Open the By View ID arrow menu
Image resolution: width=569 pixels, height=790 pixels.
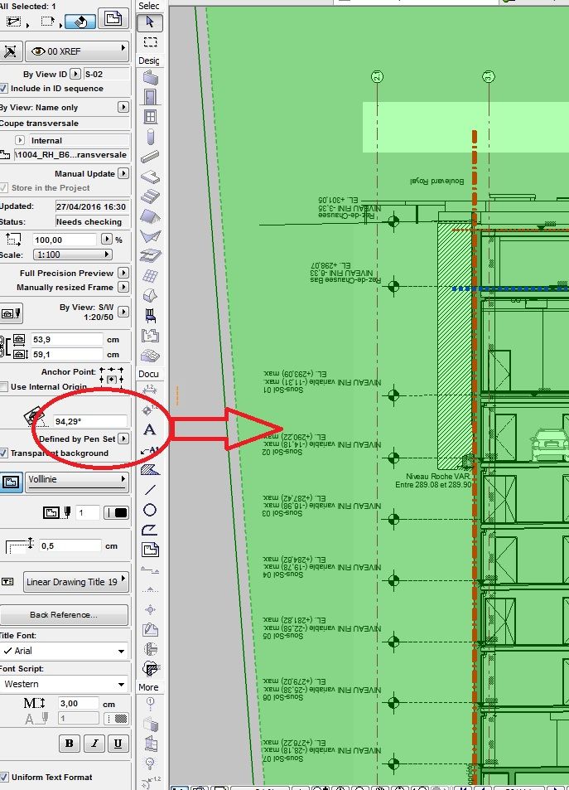coord(75,74)
